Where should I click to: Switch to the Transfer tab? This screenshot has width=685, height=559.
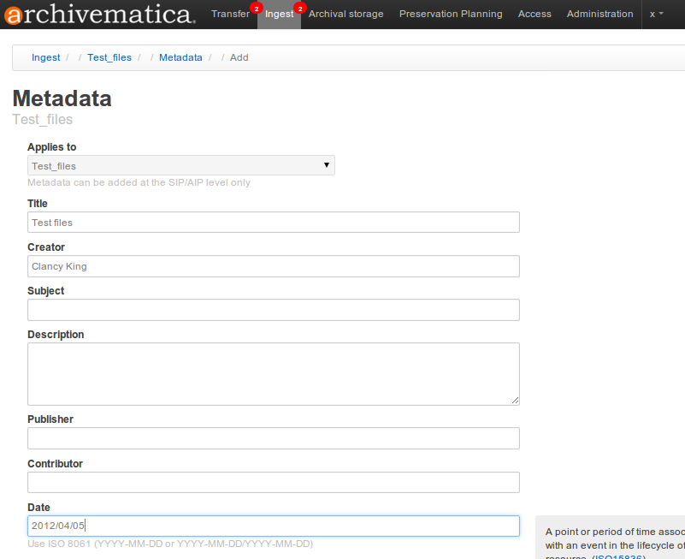(x=229, y=14)
